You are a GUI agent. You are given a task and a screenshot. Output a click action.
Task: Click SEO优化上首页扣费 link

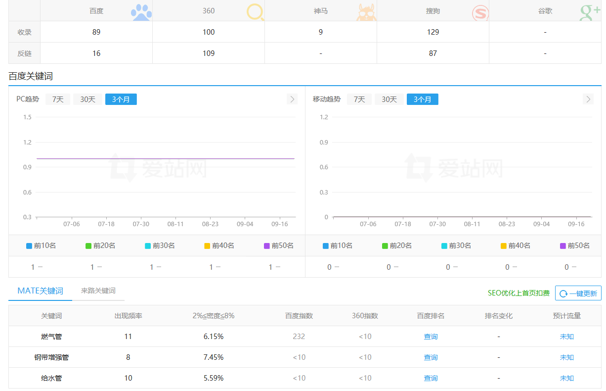519,293
